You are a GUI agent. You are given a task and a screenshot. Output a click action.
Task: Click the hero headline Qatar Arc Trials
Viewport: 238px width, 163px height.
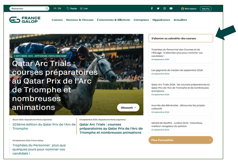(55, 85)
